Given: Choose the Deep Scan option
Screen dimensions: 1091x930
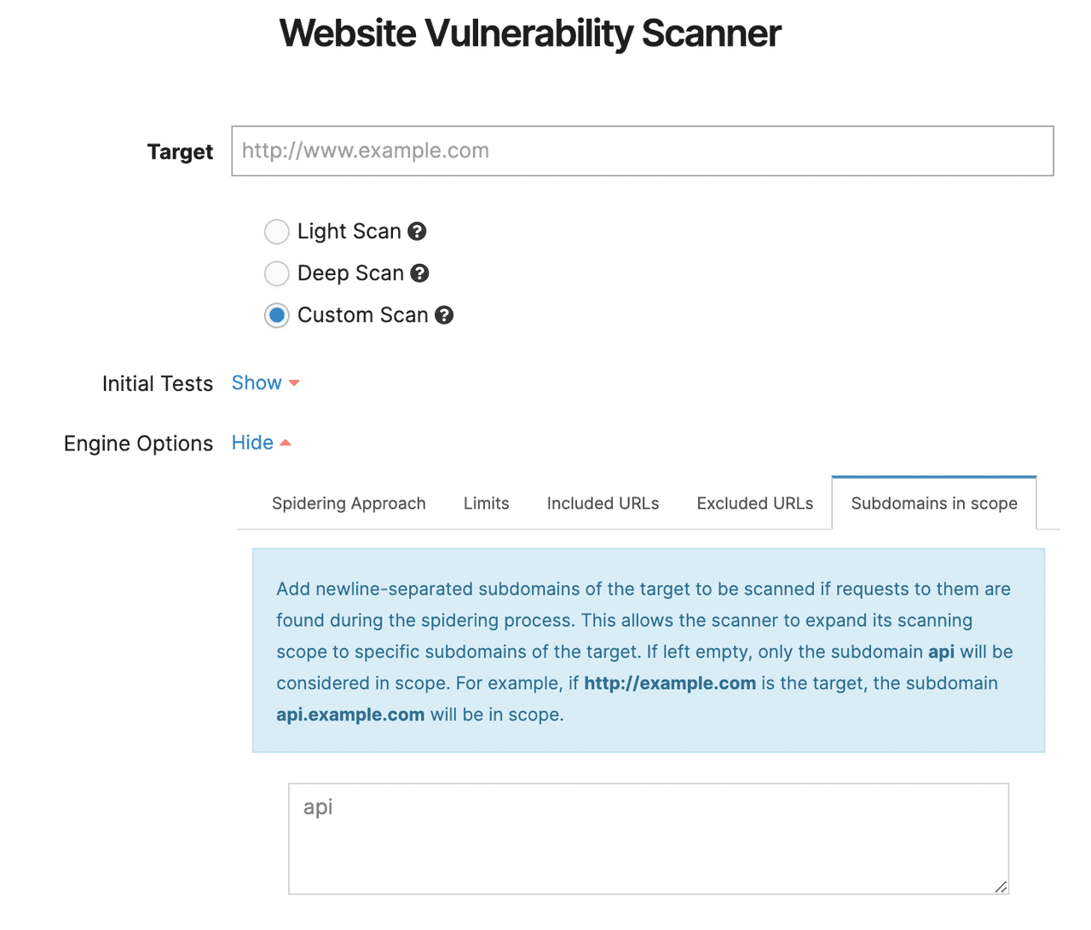Looking at the screenshot, I should (x=276, y=273).
